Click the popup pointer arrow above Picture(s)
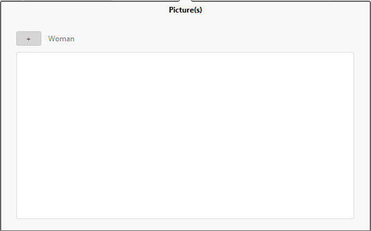 185,1
